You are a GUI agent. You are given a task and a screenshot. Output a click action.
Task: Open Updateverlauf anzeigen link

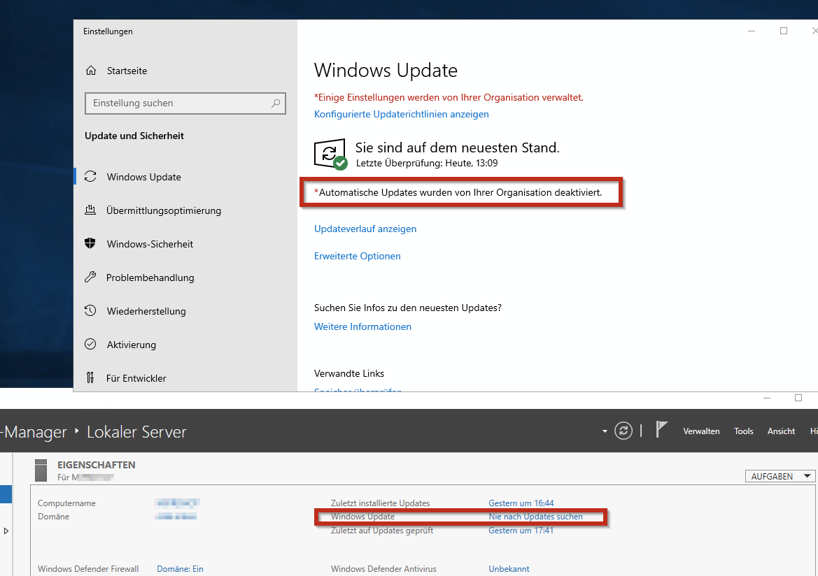coord(365,229)
